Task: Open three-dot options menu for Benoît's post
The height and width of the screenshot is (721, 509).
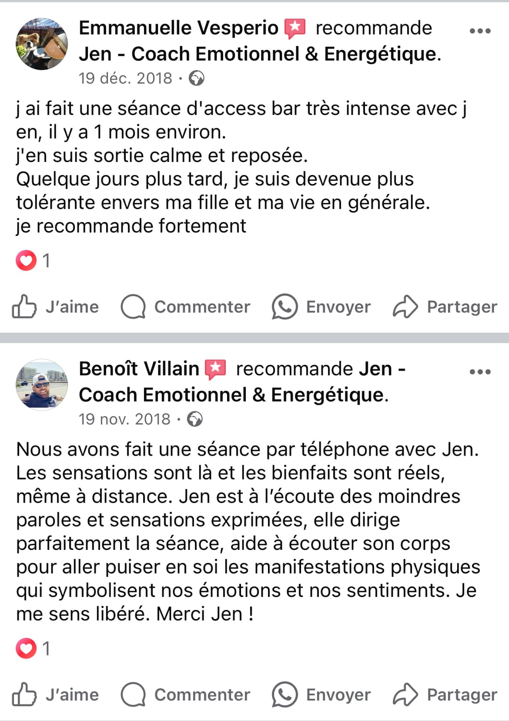Action: [480, 372]
